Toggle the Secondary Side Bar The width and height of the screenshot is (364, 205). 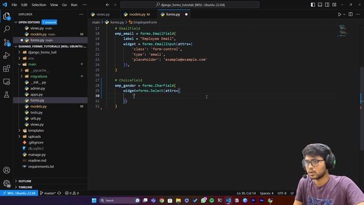pyautogui.click(x=327, y=5)
